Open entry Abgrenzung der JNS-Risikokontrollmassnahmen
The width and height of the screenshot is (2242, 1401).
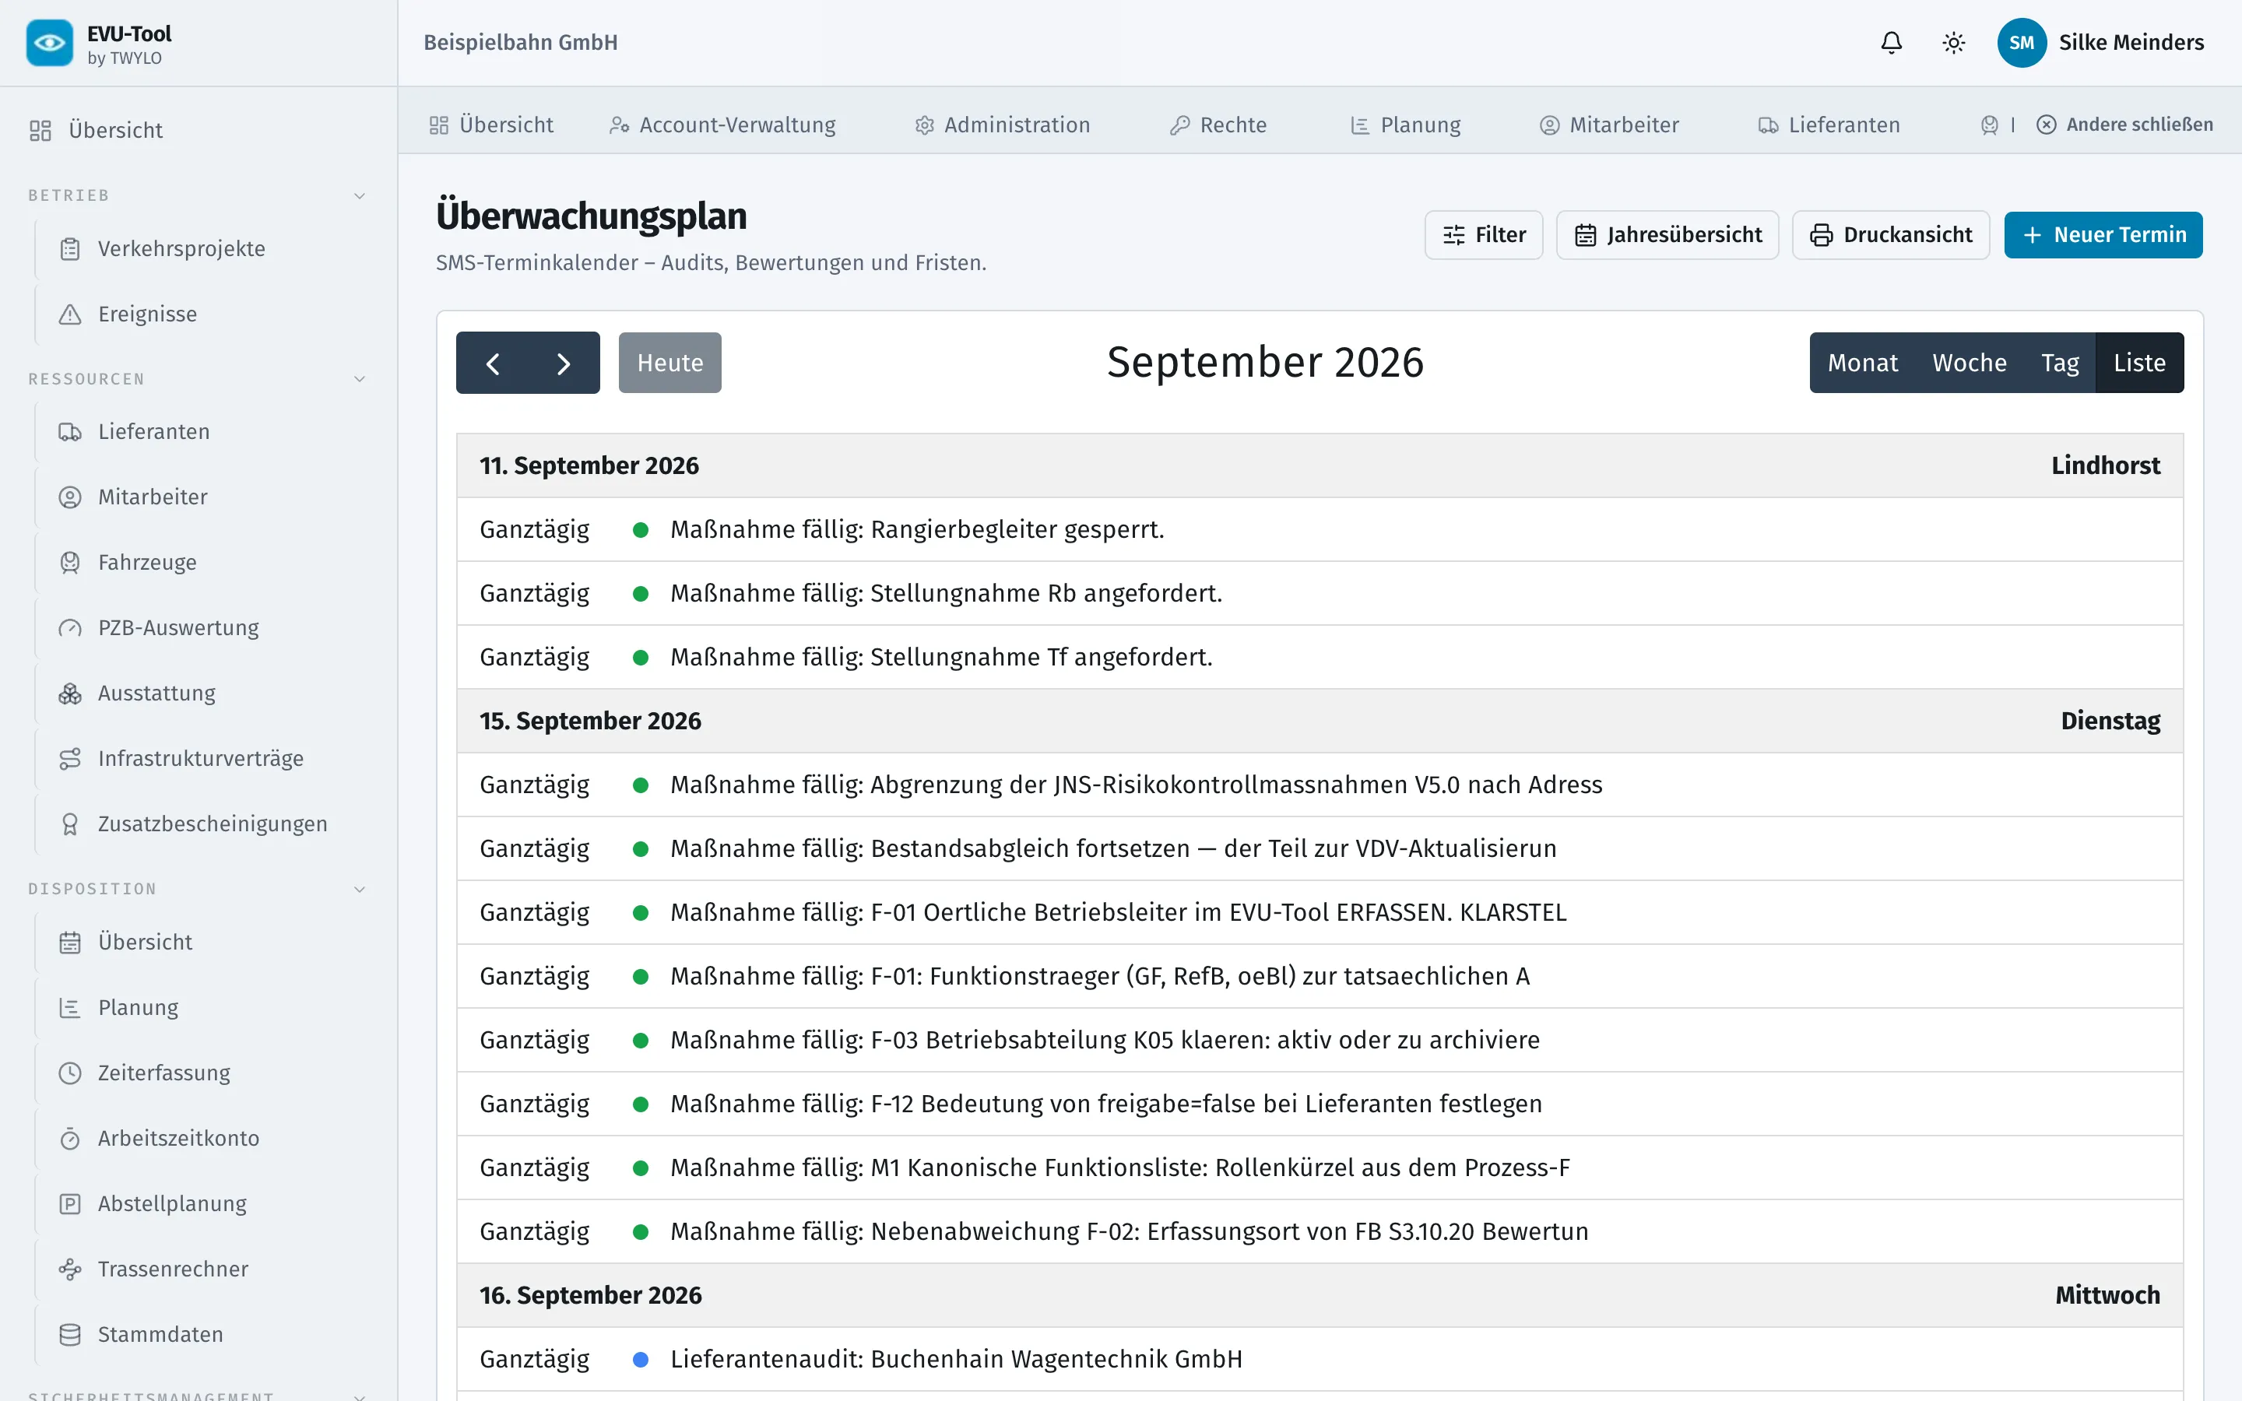(1320, 785)
